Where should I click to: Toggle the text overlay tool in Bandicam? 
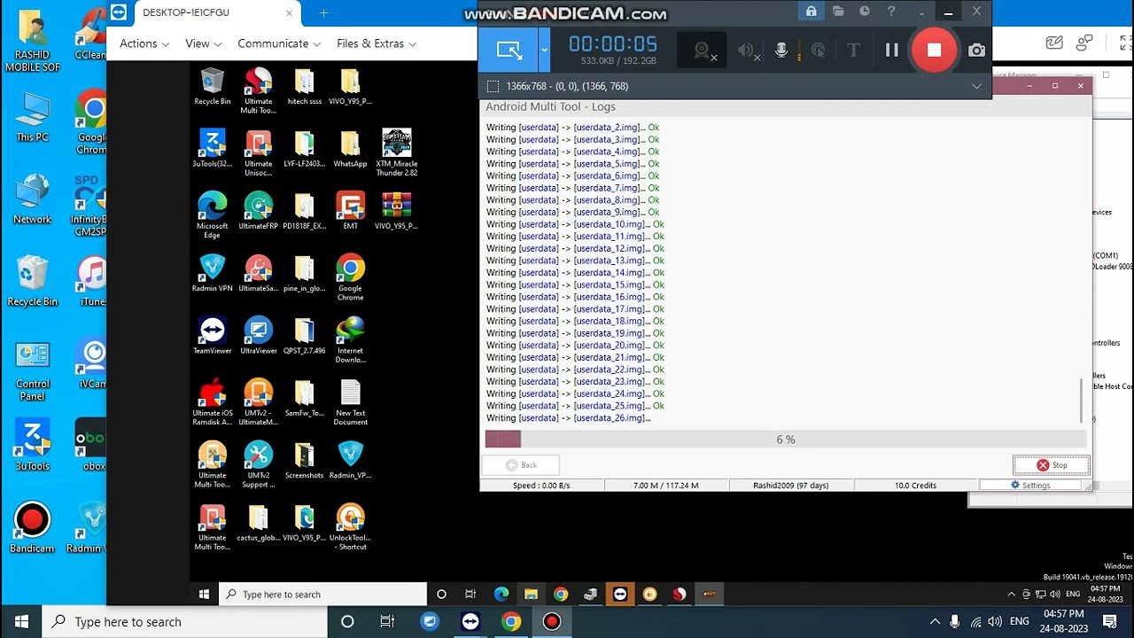853,51
